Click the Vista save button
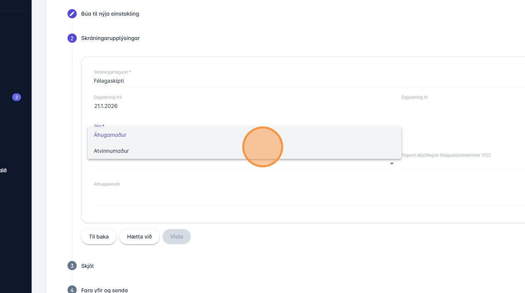This screenshot has height=293, width=525. click(177, 237)
